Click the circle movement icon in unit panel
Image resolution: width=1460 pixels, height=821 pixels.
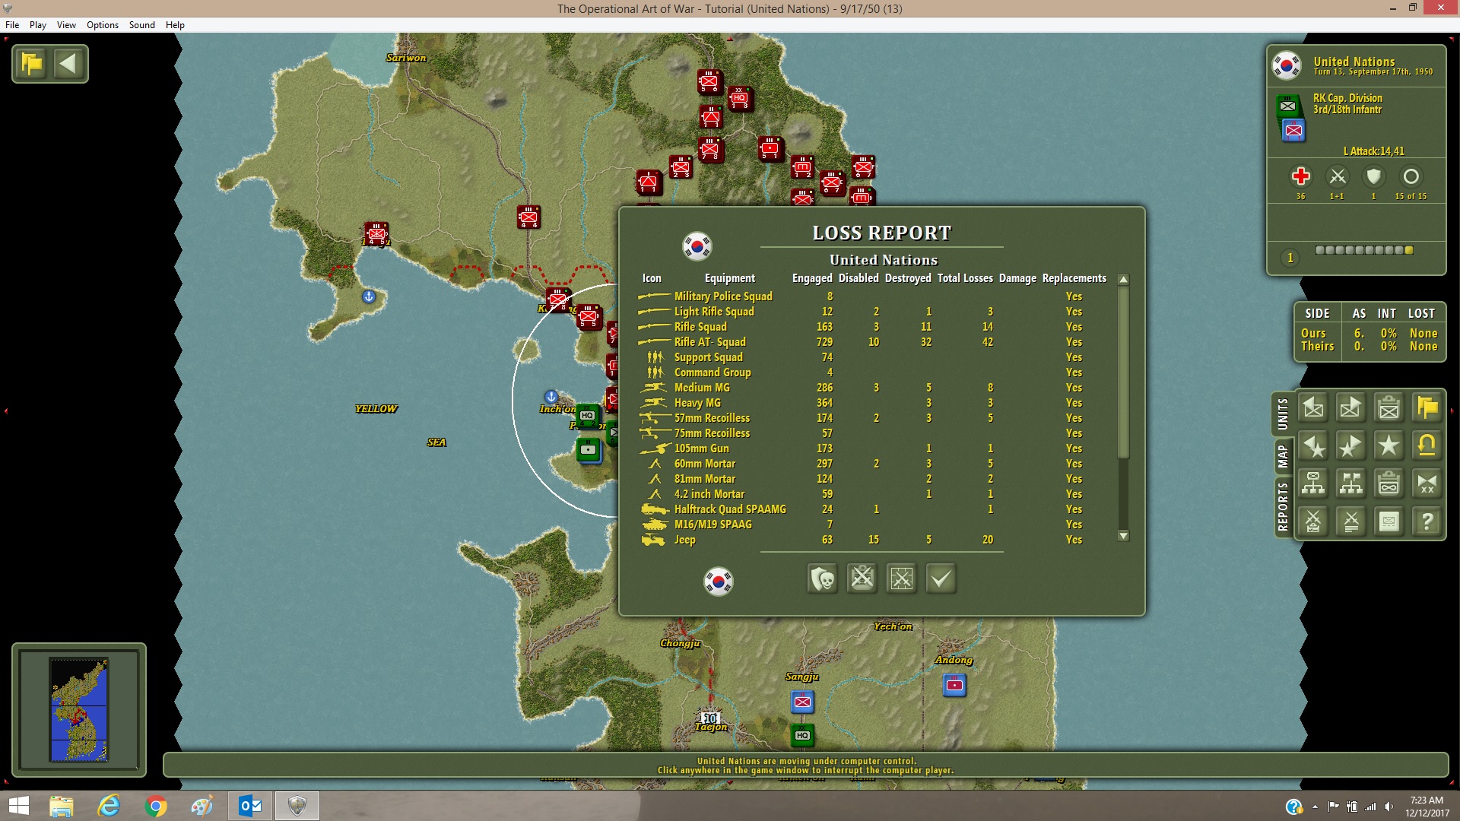pyautogui.click(x=1411, y=176)
